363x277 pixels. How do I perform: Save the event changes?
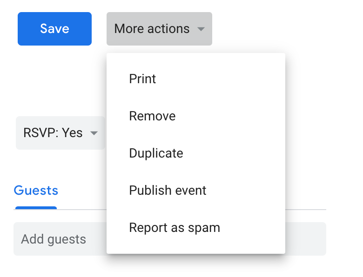[54, 29]
